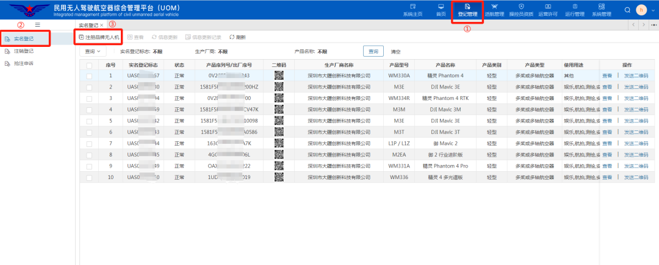The width and height of the screenshot is (659, 265).
Task: Click the 生产厂商名称 column header
Action: (x=339, y=65)
